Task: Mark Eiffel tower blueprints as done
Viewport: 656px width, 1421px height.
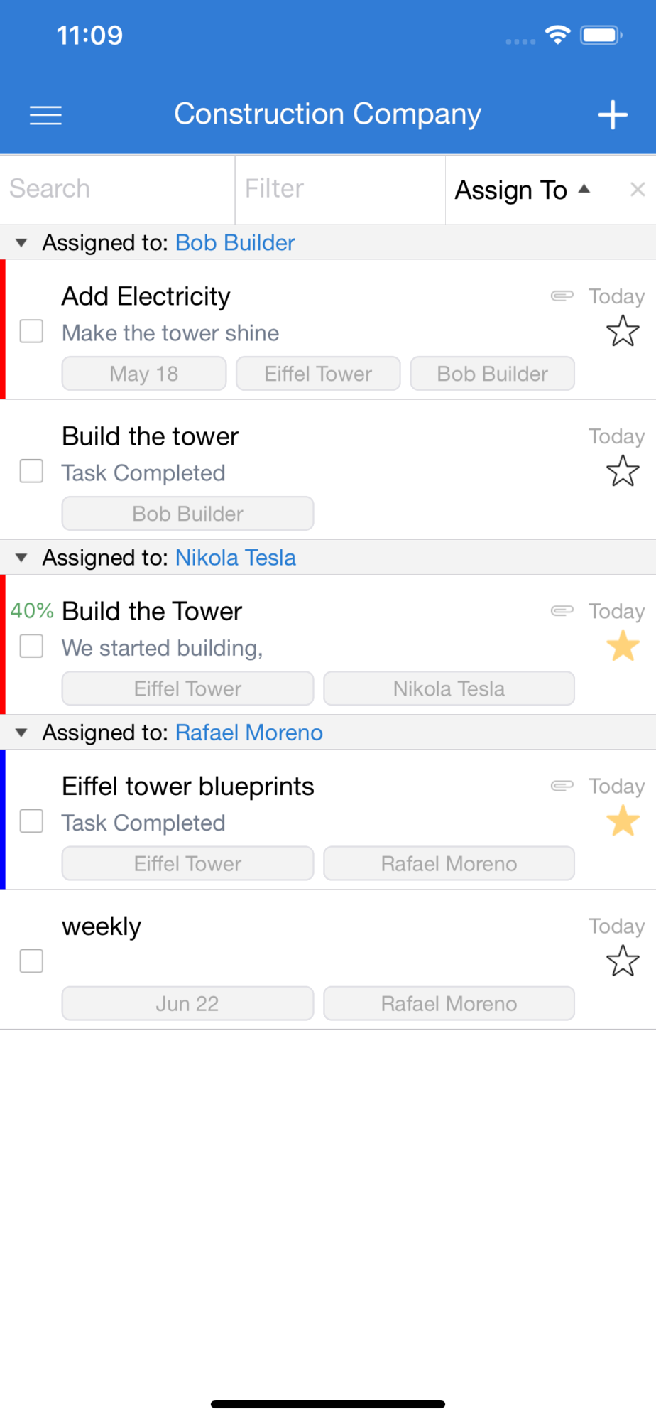Action: coord(31,821)
